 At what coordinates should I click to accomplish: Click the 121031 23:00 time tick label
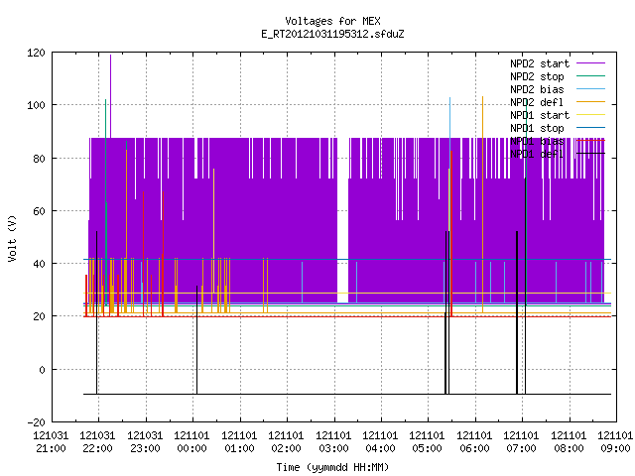[145, 442]
